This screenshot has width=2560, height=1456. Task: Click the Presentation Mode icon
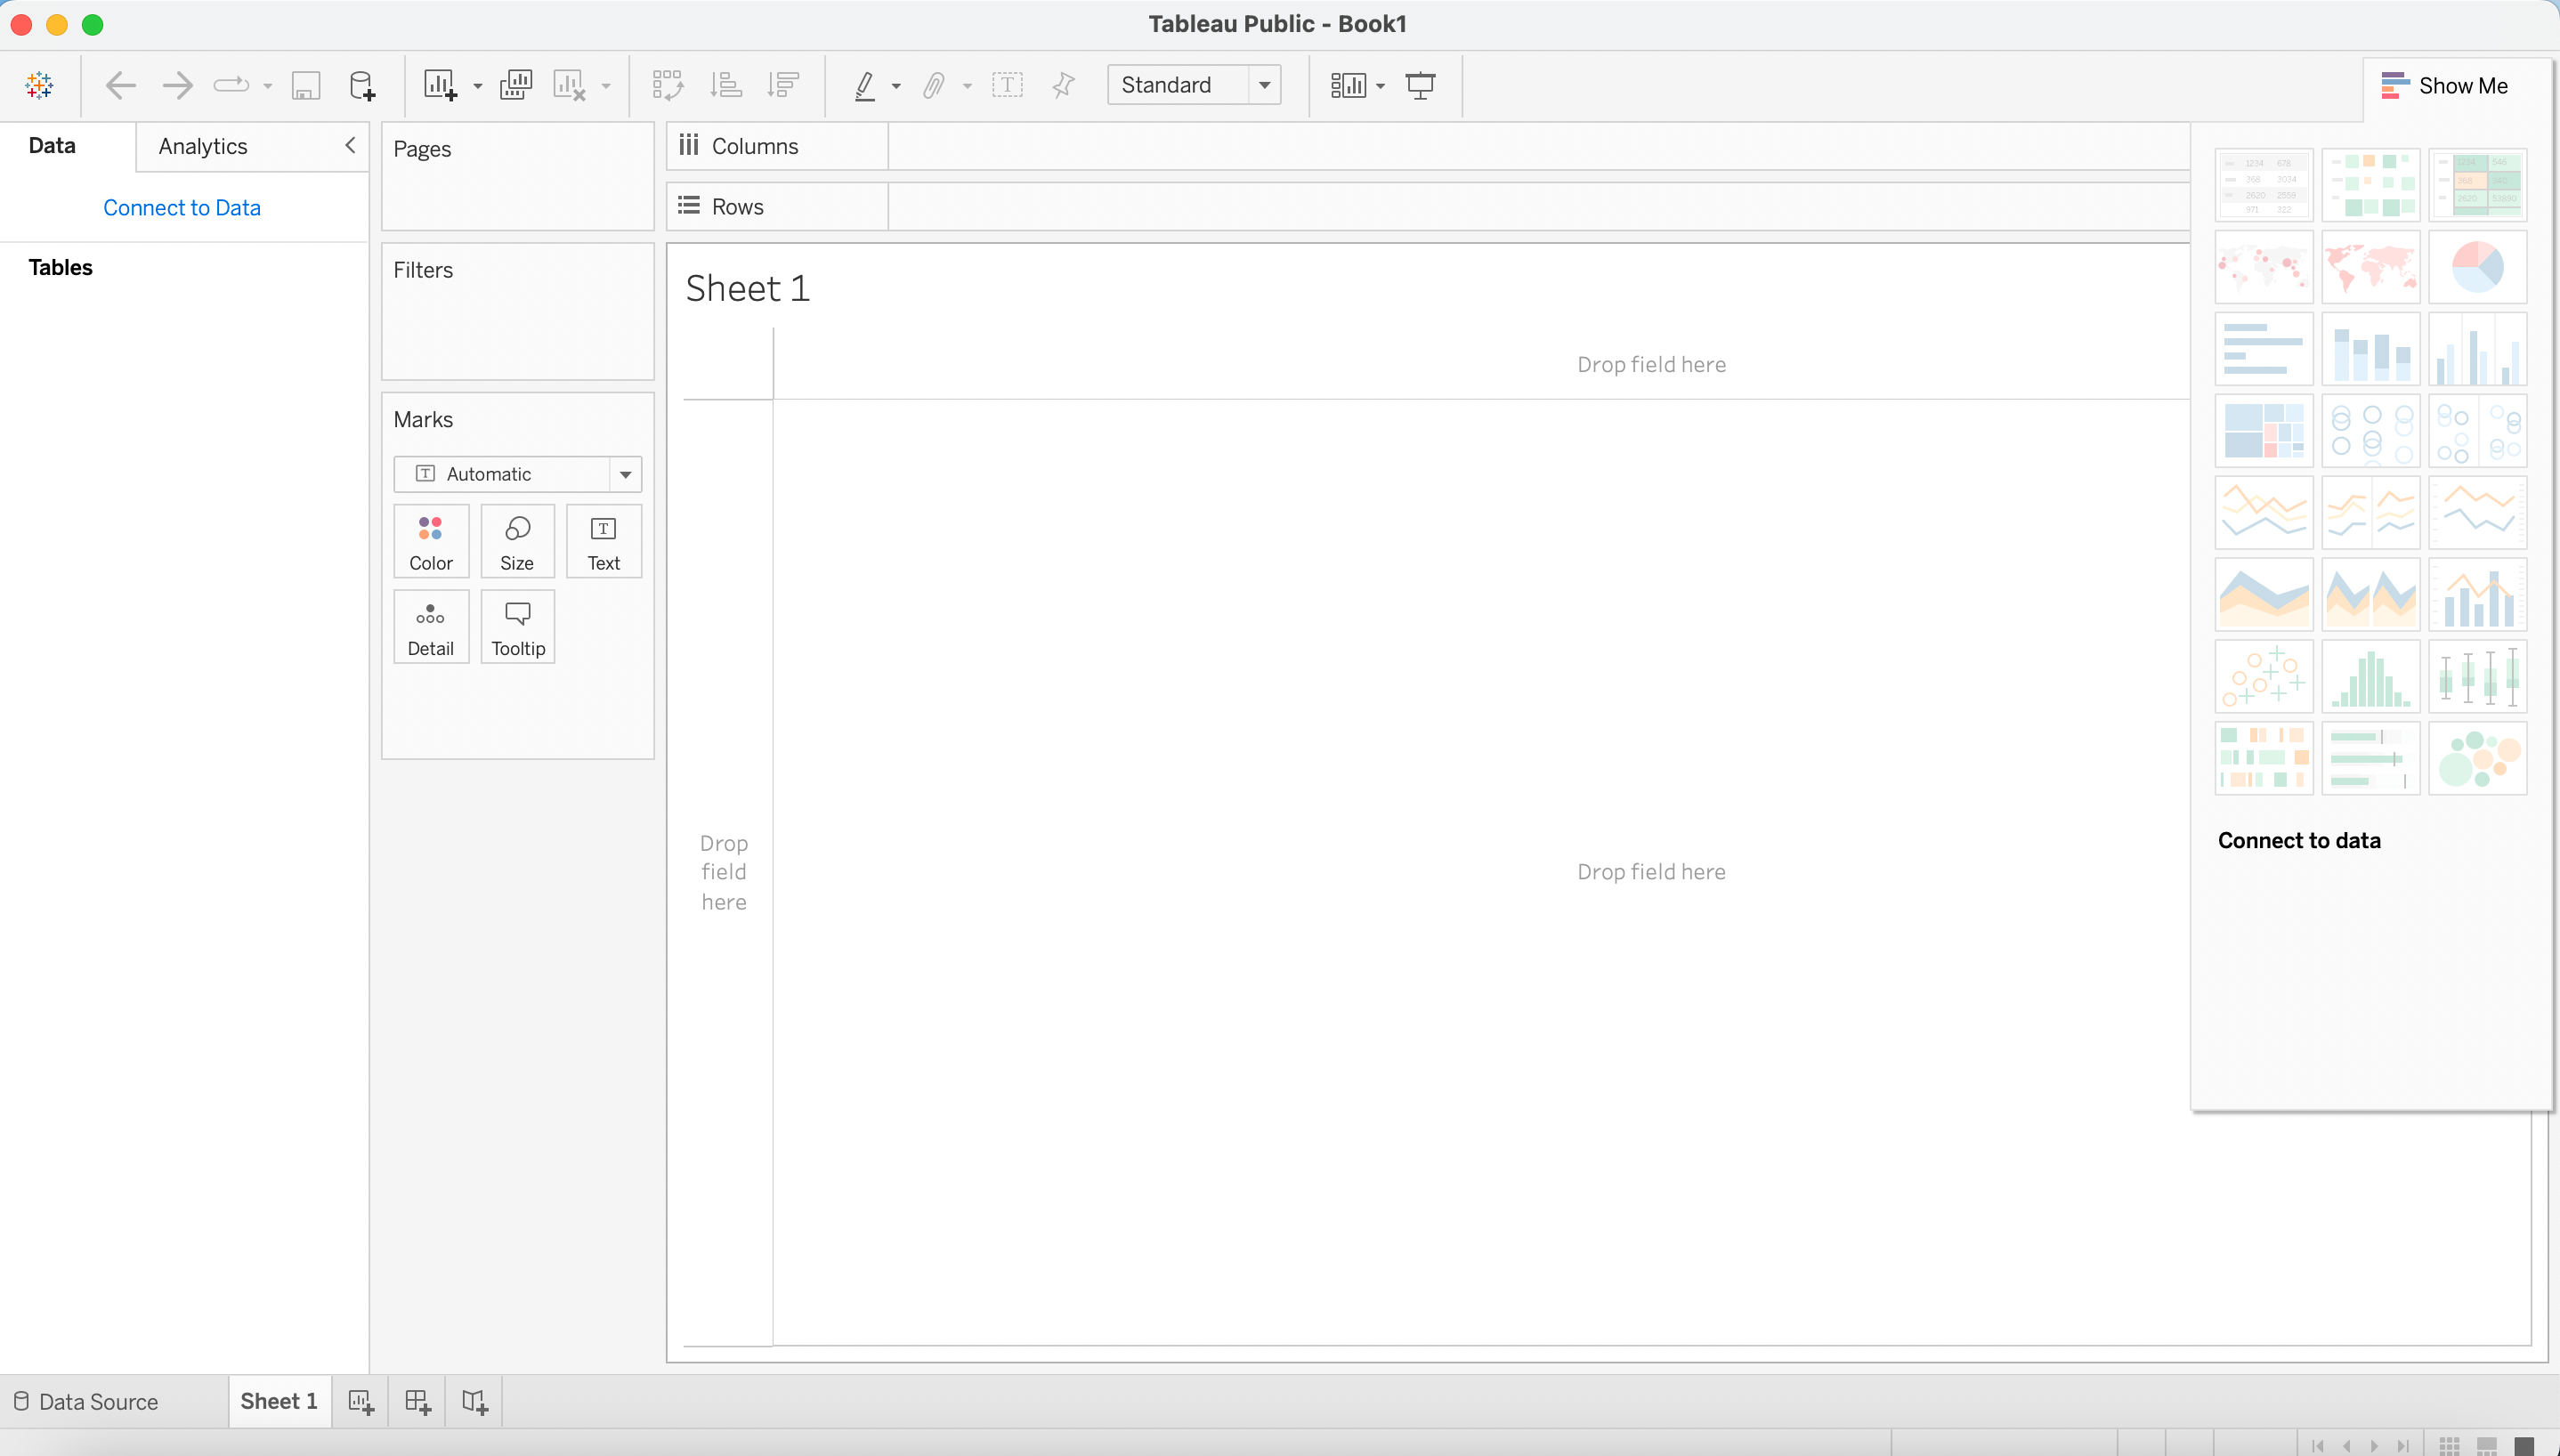pos(1420,85)
